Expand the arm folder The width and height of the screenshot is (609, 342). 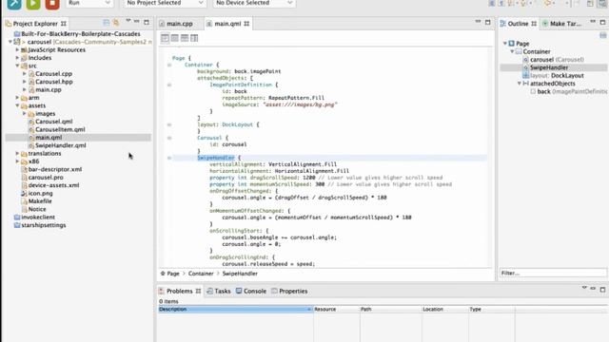17,97
